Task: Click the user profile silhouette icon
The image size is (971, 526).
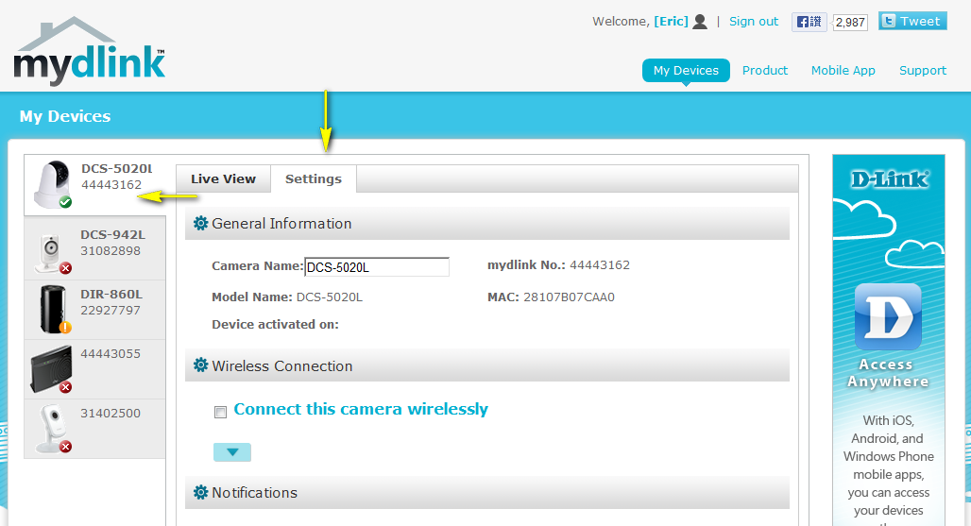Action: (x=700, y=22)
